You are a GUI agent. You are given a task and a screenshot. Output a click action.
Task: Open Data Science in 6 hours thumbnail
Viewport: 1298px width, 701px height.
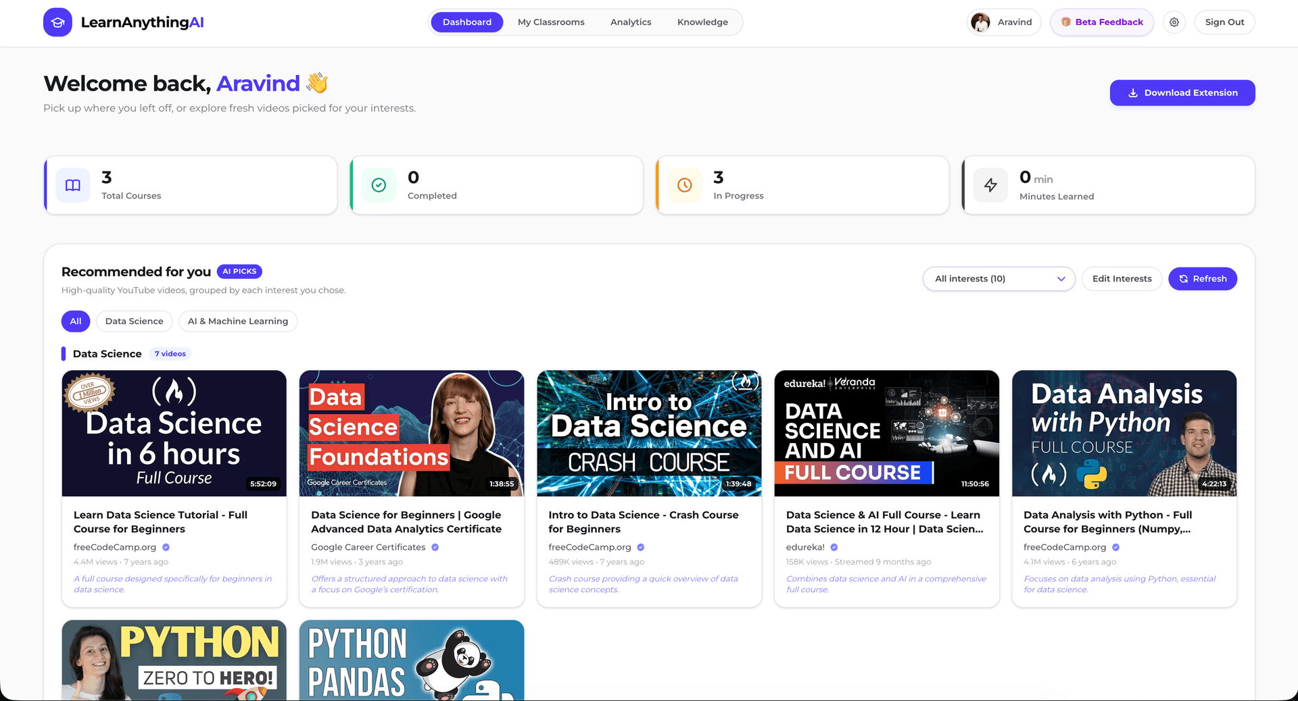tap(174, 433)
